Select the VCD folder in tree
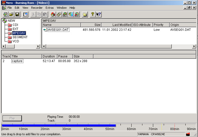This screenshot has height=137, width=198. click(x=15, y=41)
